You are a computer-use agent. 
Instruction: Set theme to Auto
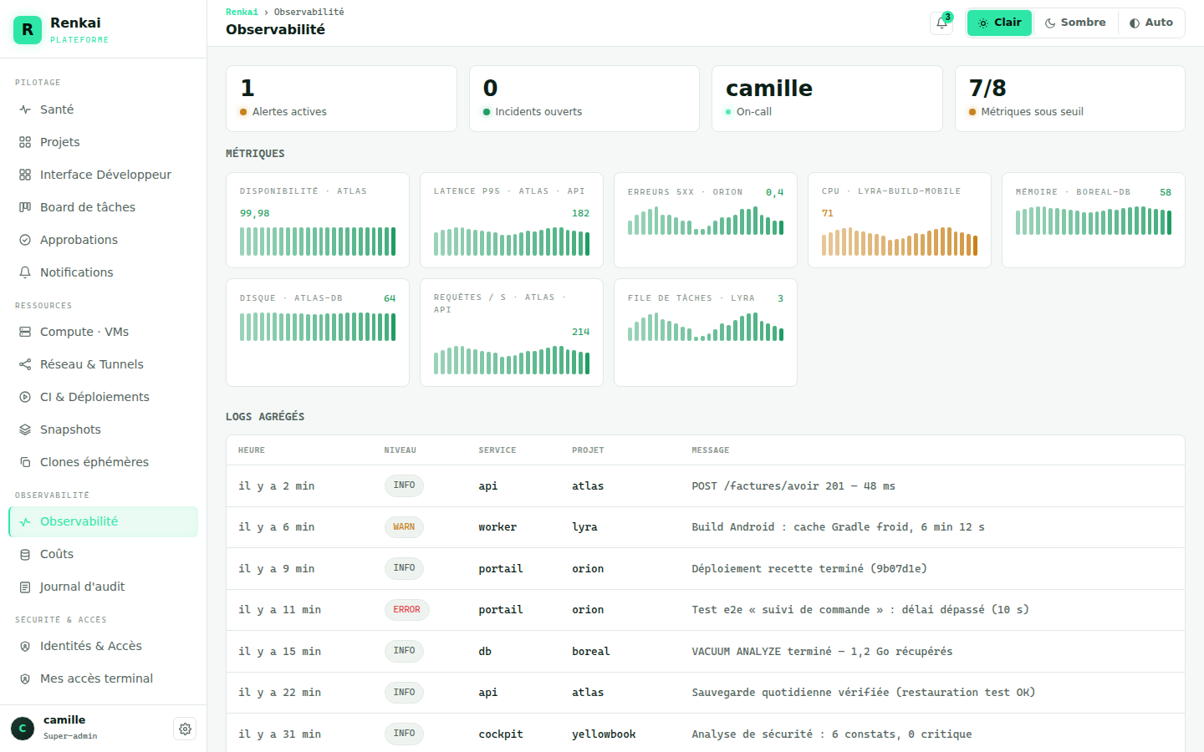click(1151, 23)
